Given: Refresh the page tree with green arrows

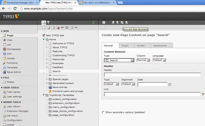Looking at the screenshot, I should tap(93, 22).
